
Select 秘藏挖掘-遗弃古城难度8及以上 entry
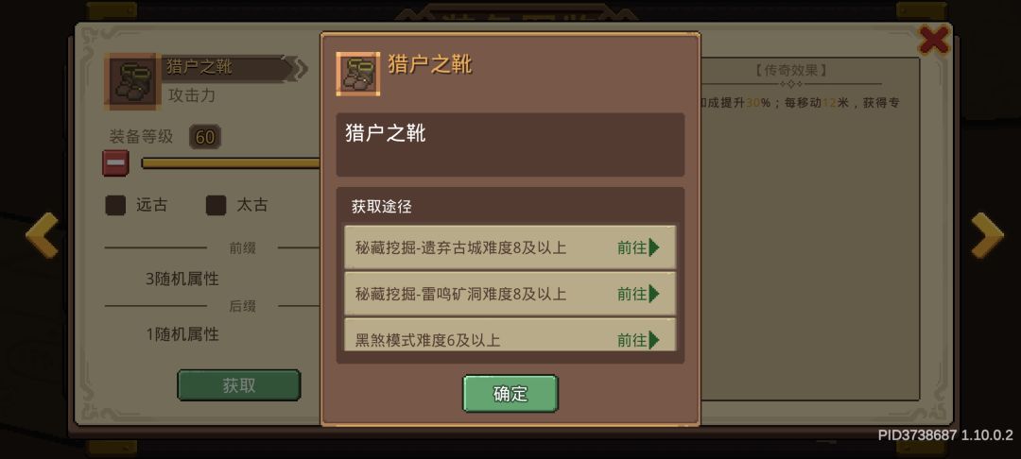510,247
